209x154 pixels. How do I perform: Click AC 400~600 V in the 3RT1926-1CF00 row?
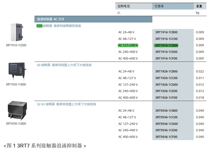128,98
